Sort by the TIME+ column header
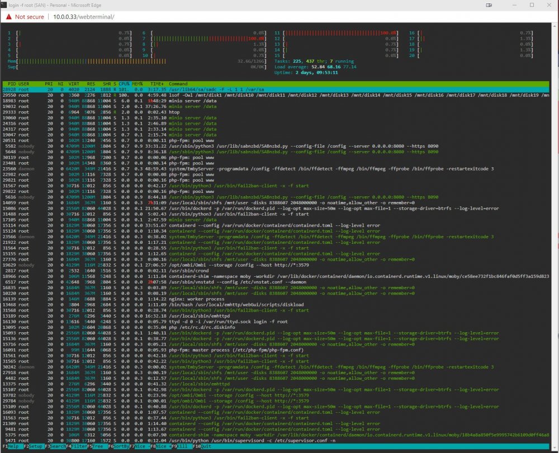Screen dimensions: 559x453 [157, 84]
